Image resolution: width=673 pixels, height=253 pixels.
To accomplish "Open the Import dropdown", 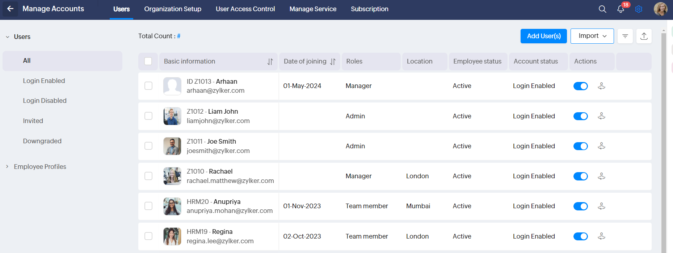I will pos(592,36).
